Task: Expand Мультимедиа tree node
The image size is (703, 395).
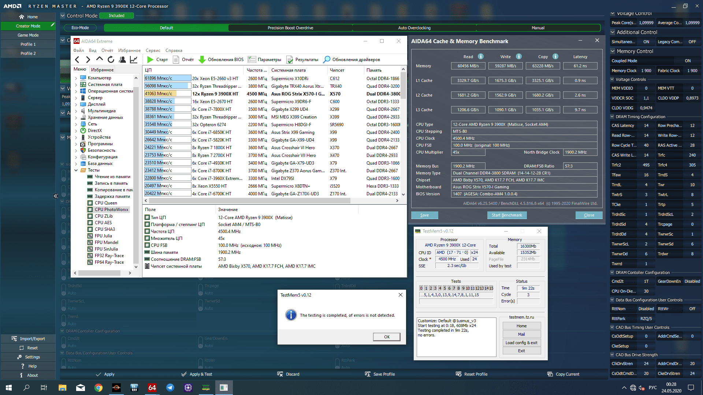Action: click(76, 111)
